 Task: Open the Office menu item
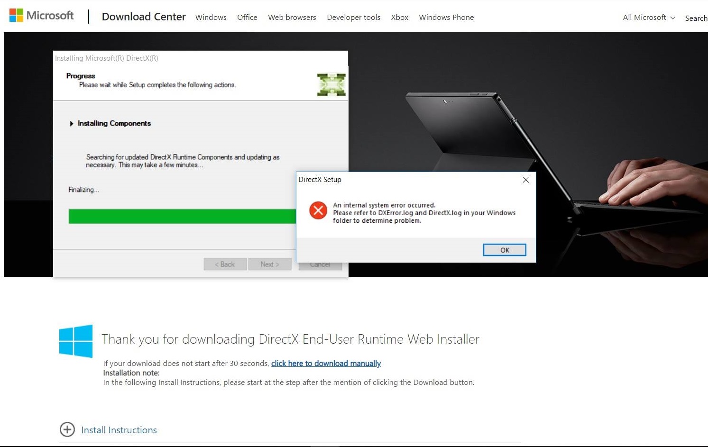click(x=247, y=17)
